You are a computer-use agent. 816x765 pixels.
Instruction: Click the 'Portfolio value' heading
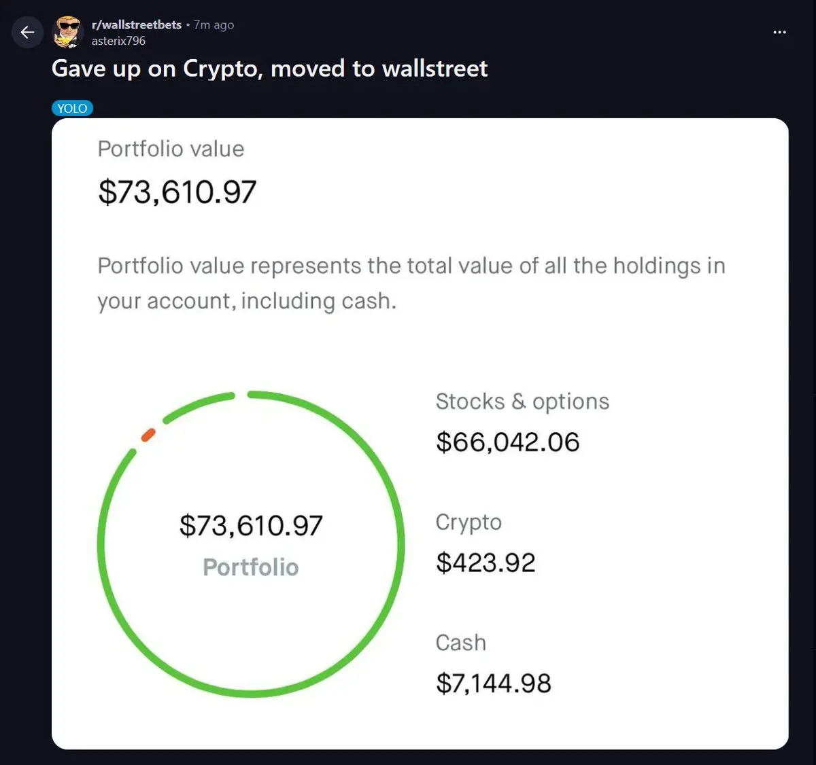click(x=171, y=149)
